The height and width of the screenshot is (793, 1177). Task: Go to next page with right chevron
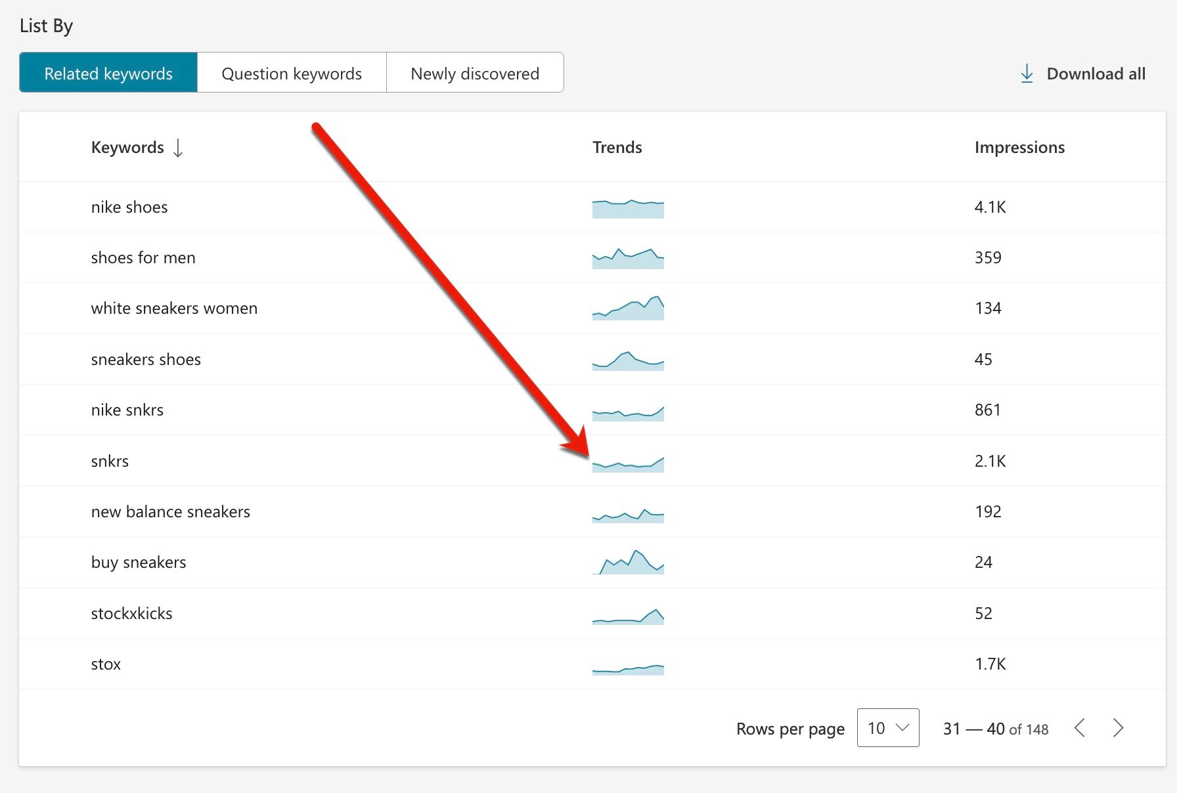click(x=1119, y=728)
